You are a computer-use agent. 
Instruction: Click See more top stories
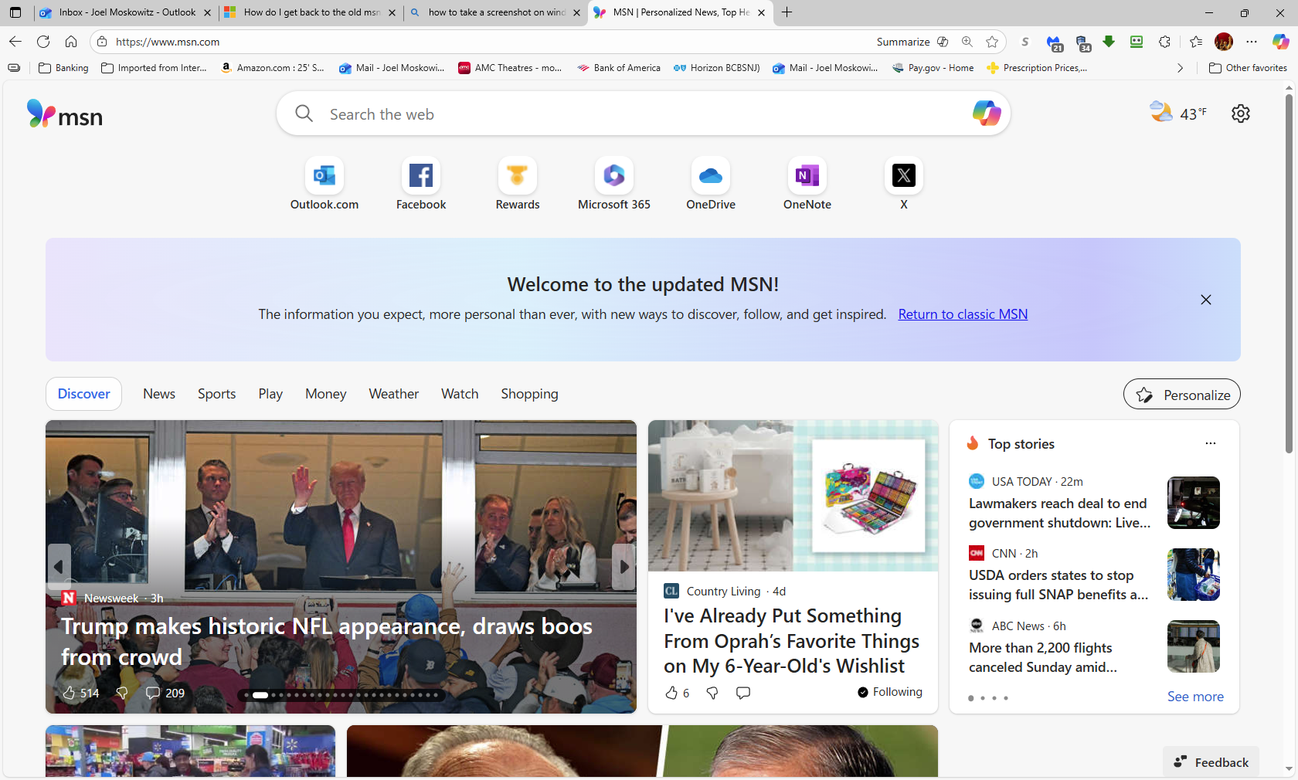1195,697
